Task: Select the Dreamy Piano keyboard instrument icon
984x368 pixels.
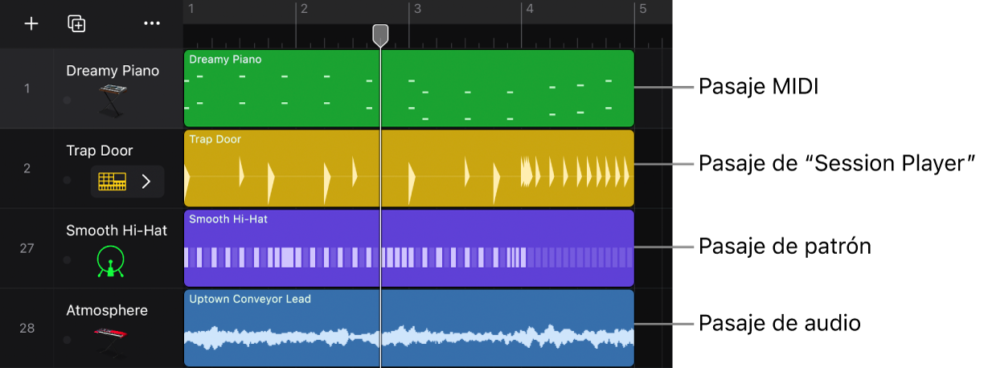Action: (112, 100)
